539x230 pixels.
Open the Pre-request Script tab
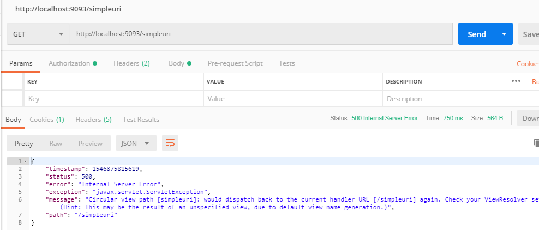pyautogui.click(x=235, y=63)
